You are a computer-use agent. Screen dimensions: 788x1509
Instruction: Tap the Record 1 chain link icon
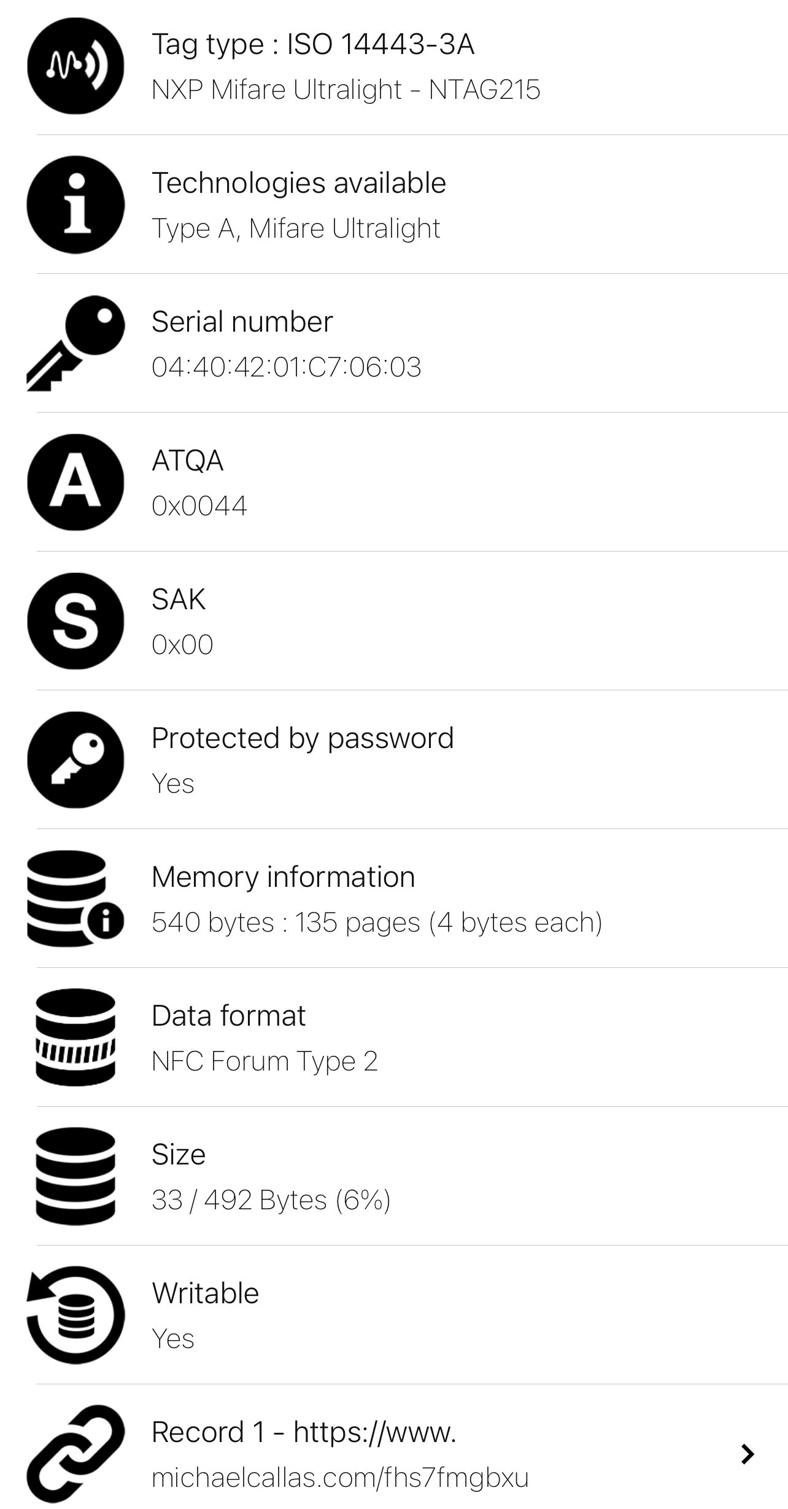(x=75, y=1454)
